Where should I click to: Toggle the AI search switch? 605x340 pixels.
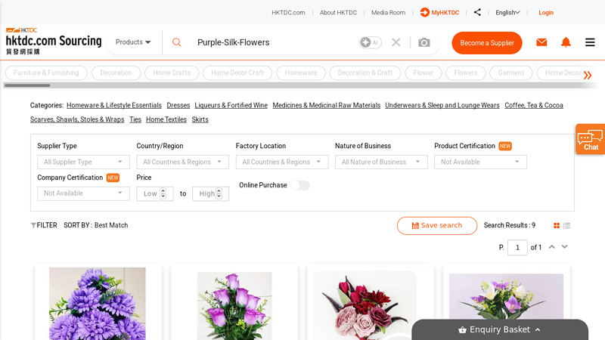(x=371, y=42)
